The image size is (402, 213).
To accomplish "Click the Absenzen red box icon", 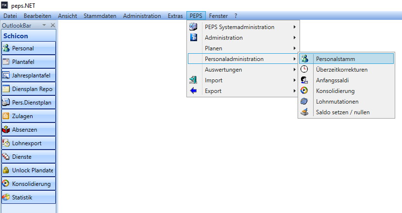I will [x=6, y=129].
